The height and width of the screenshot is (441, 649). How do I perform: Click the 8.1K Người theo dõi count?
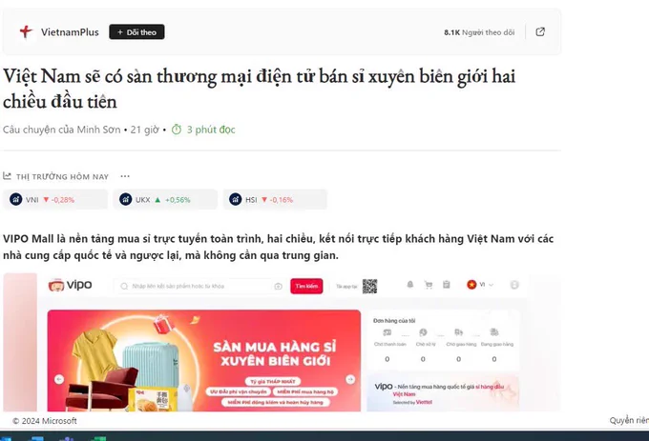479,32
